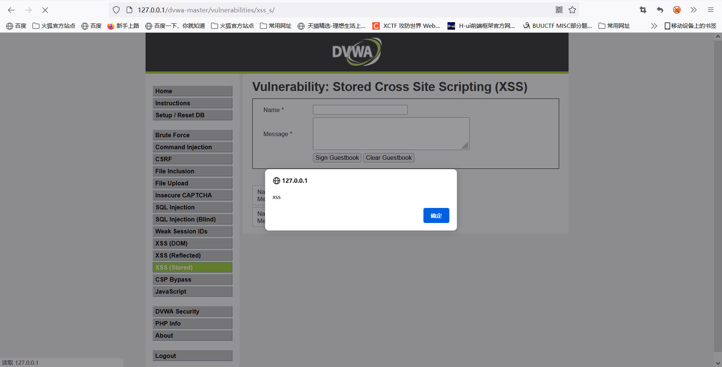The height and width of the screenshot is (367, 722).
Task: Click the Sign Guestbook button
Action: [x=337, y=158]
